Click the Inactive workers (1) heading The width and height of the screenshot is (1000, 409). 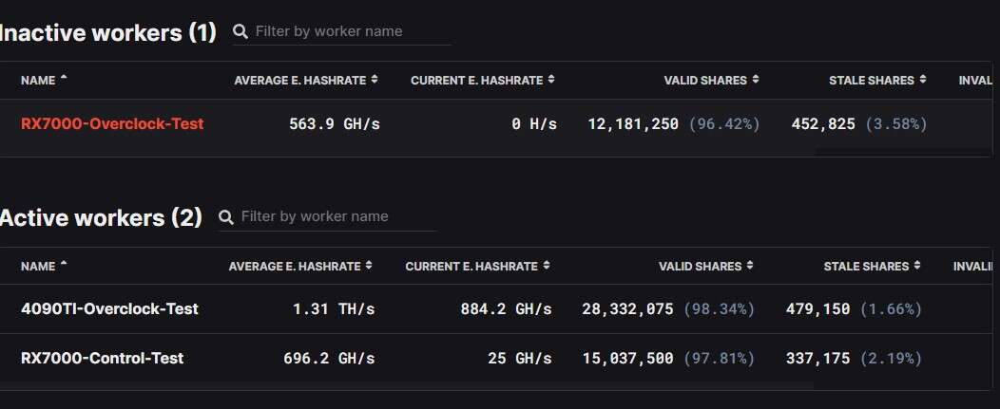(x=108, y=33)
